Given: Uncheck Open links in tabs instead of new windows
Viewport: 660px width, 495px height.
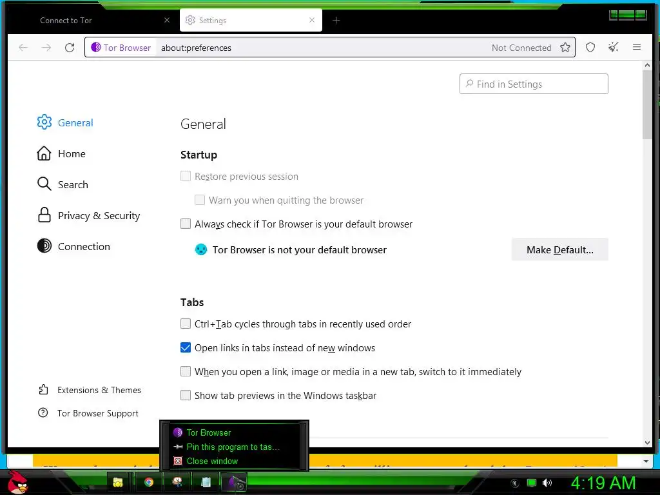Looking at the screenshot, I should click(x=186, y=347).
